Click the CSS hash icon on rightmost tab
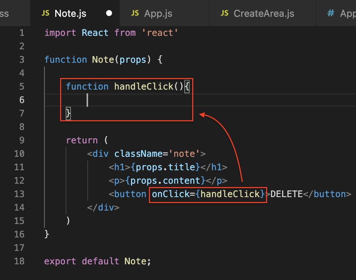Image resolution: width=356 pixels, height=280 pixels. coord(331,13)
